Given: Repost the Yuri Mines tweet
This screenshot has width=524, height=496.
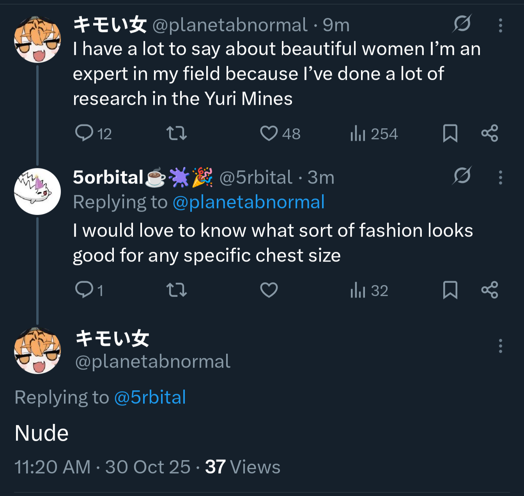Looking at the screenshot, I should tap(177, 133).
